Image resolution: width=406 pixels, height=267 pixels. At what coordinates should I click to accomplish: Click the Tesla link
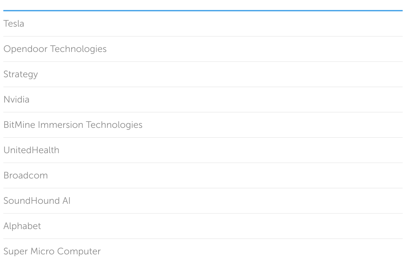point(14,24)
